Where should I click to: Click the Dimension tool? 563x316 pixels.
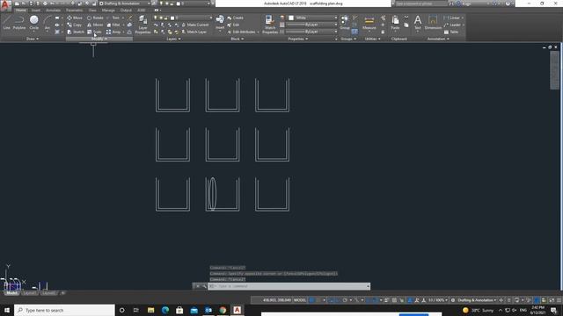(x=433, y=22)
